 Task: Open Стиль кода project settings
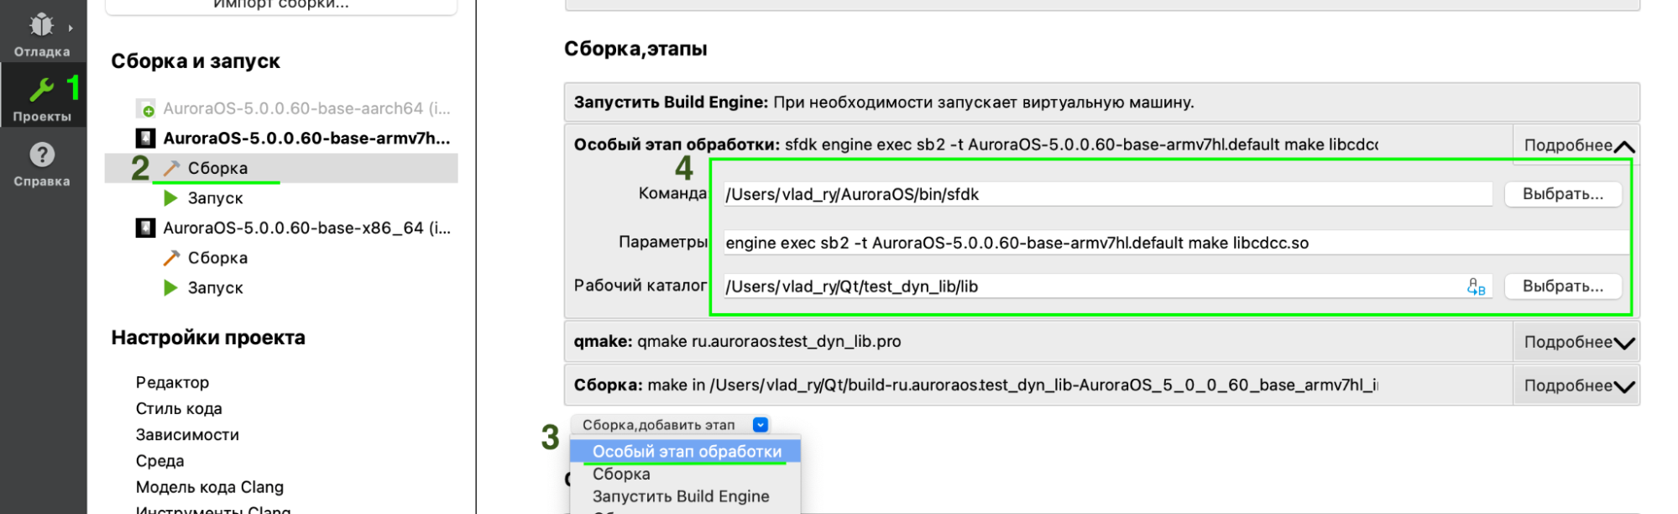(x=179, y=409)
